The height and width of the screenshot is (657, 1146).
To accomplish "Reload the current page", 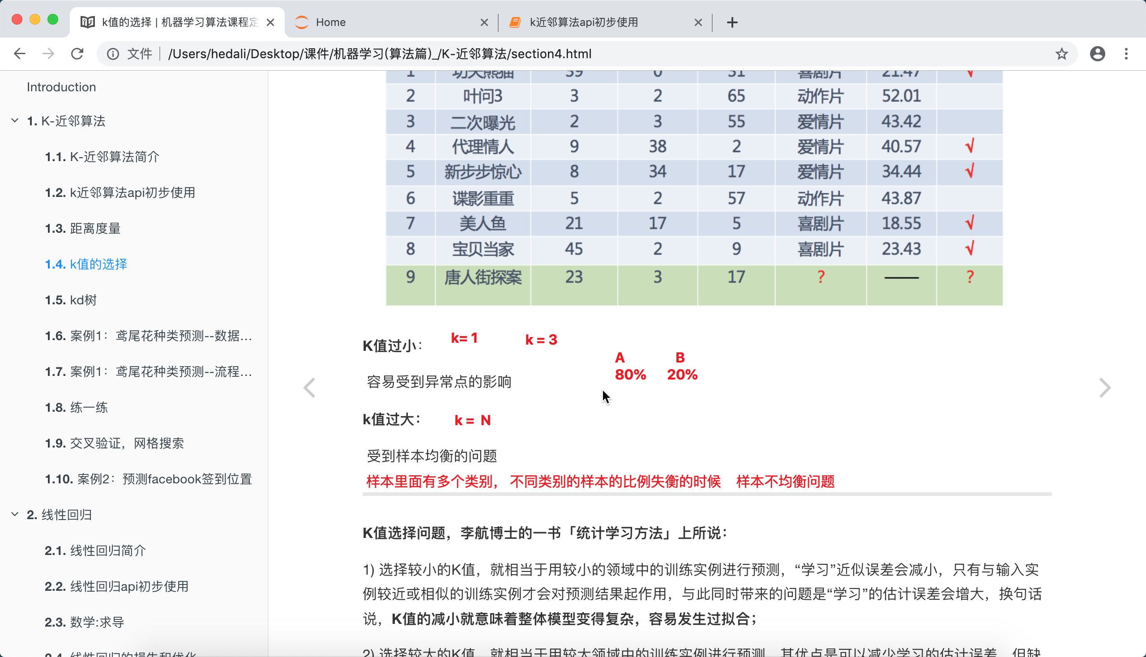I will click(77, 54).
